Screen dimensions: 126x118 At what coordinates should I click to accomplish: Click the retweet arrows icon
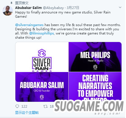[x=45, y=106]
